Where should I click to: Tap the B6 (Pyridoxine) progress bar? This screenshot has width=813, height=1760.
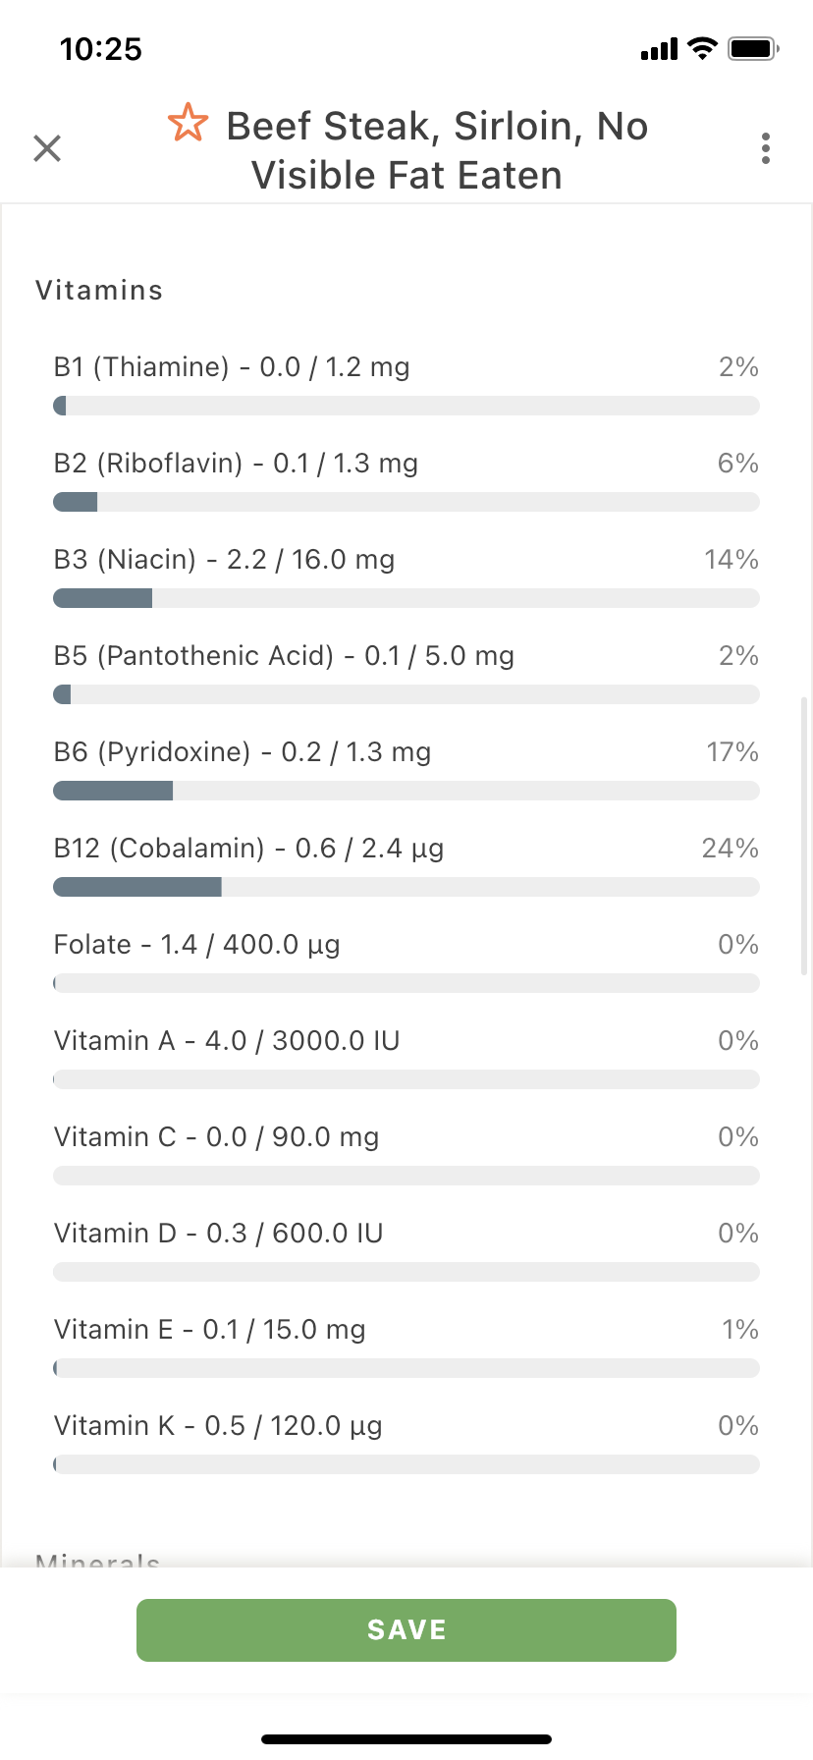406,791
